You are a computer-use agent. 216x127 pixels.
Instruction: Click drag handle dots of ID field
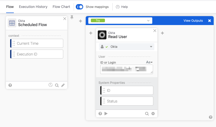104,90
